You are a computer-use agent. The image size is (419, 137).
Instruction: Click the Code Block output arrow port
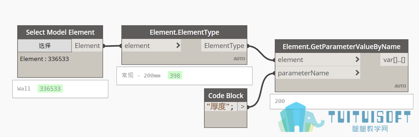coord(242,107)
